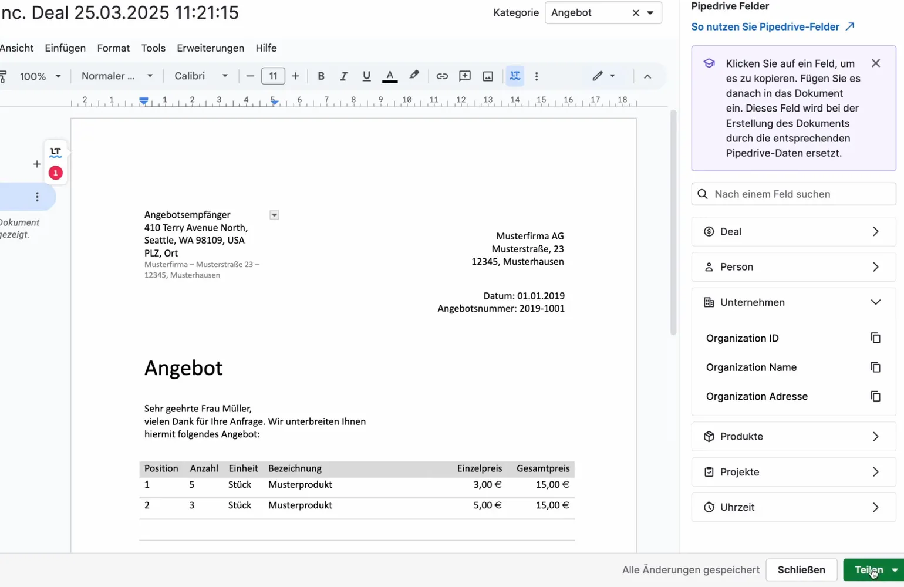Image resolution: width=904 pixels, height=587 pixels.
Task: Collapse the Unternehmen fields section
Action: coord(794,302)
